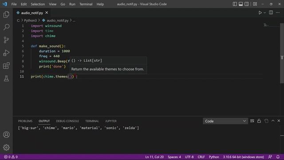284x160 pixels.
Task: Open the Search view in activity bar
Action: pyautogui.click(x=6, y=27)
